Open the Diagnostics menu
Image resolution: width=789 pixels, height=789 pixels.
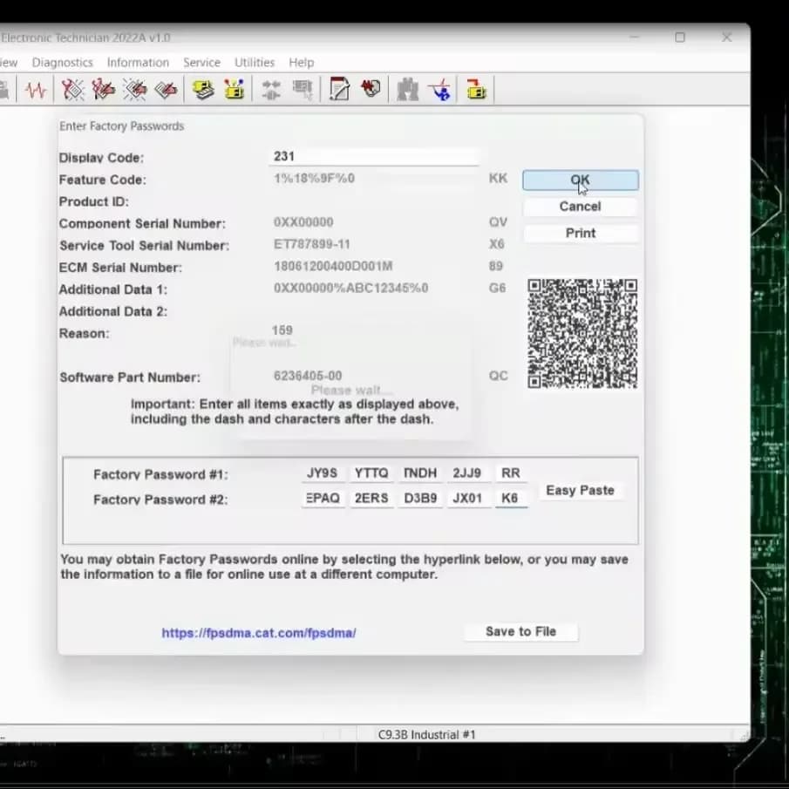pyautogui.click(x=63, y=63)
